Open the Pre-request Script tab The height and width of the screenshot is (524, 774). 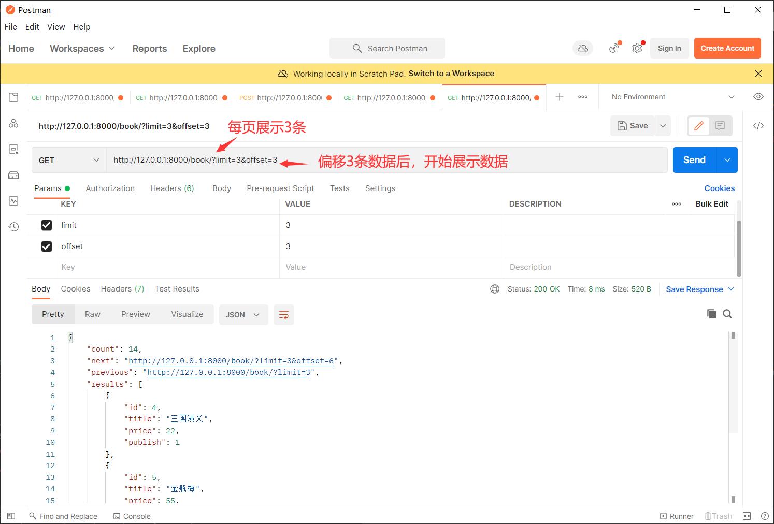point(280,188)
